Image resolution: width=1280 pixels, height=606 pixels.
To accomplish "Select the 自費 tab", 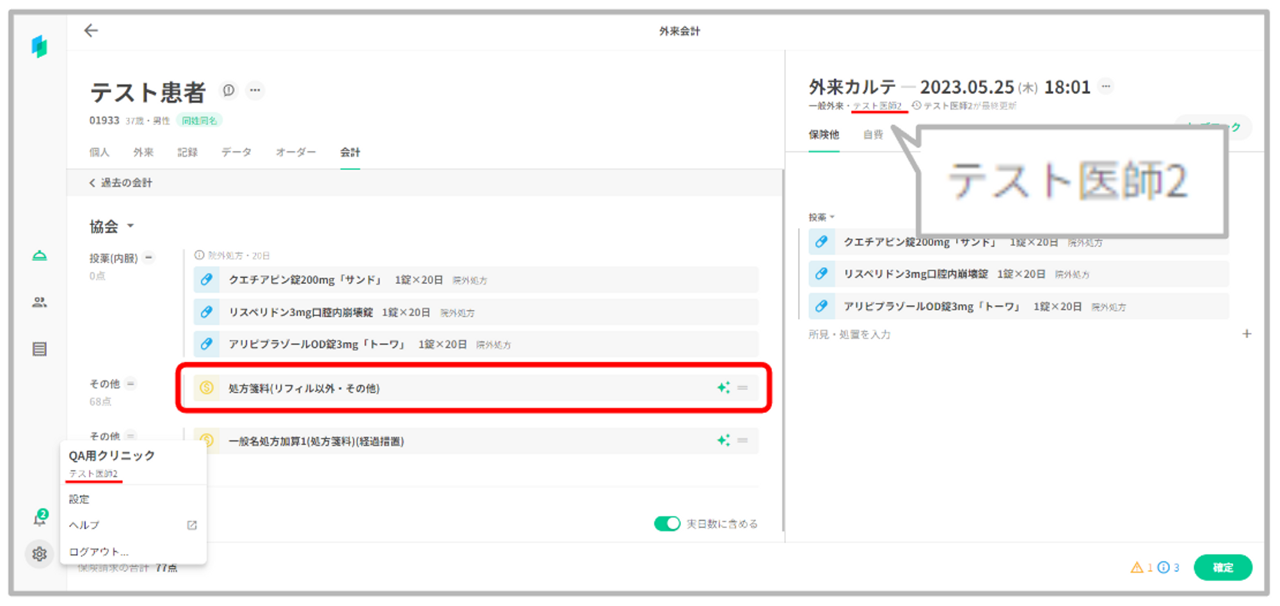I will tap(873, 135).
